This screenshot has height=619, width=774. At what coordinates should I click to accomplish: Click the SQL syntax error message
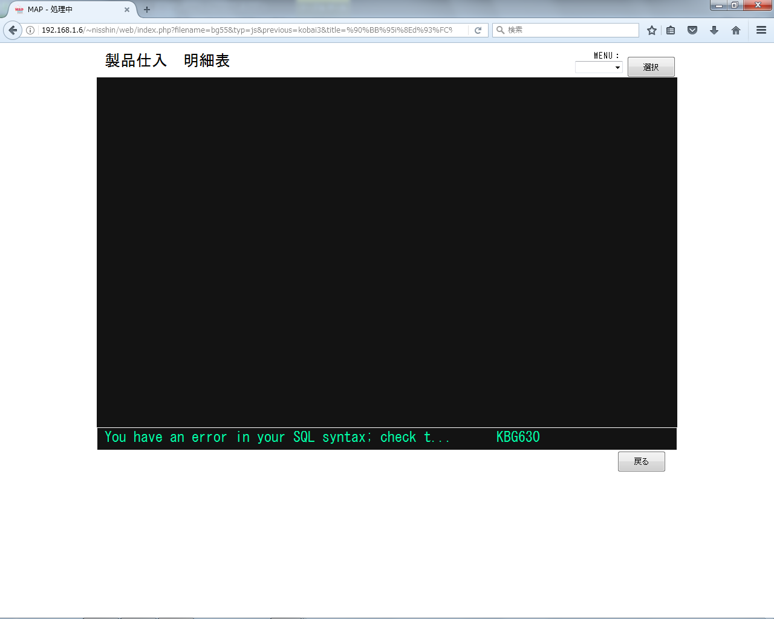(x=277, y=437)
